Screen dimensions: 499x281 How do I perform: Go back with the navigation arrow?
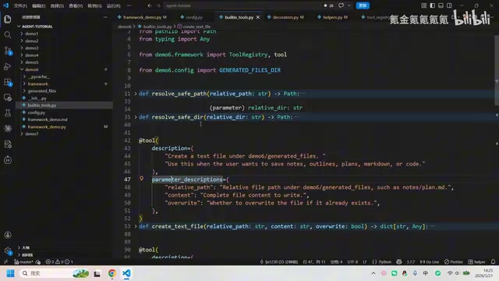150,5
